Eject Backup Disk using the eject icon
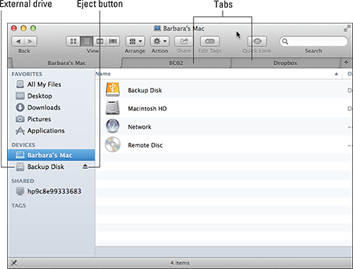Viewport: 353px width, 269px height. 85,167
